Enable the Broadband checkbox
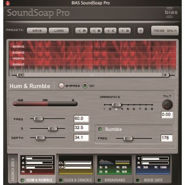Screen dimensions: 185x185 point(99,180)
